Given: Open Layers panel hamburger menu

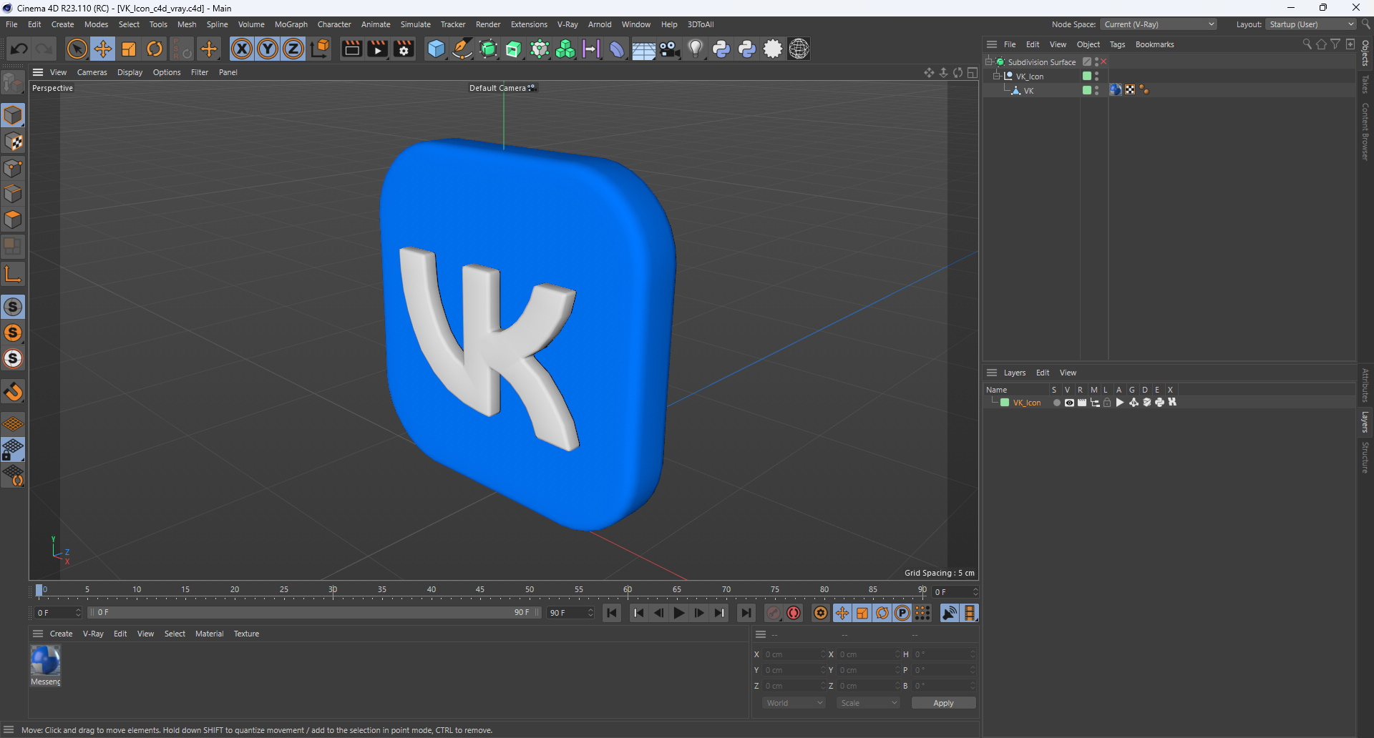Looking at the screenshot, I should [992, 373].
